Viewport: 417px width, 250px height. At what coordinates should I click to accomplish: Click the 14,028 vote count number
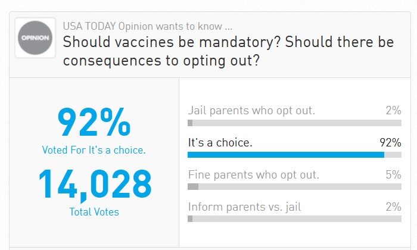[x=95, y=183]
